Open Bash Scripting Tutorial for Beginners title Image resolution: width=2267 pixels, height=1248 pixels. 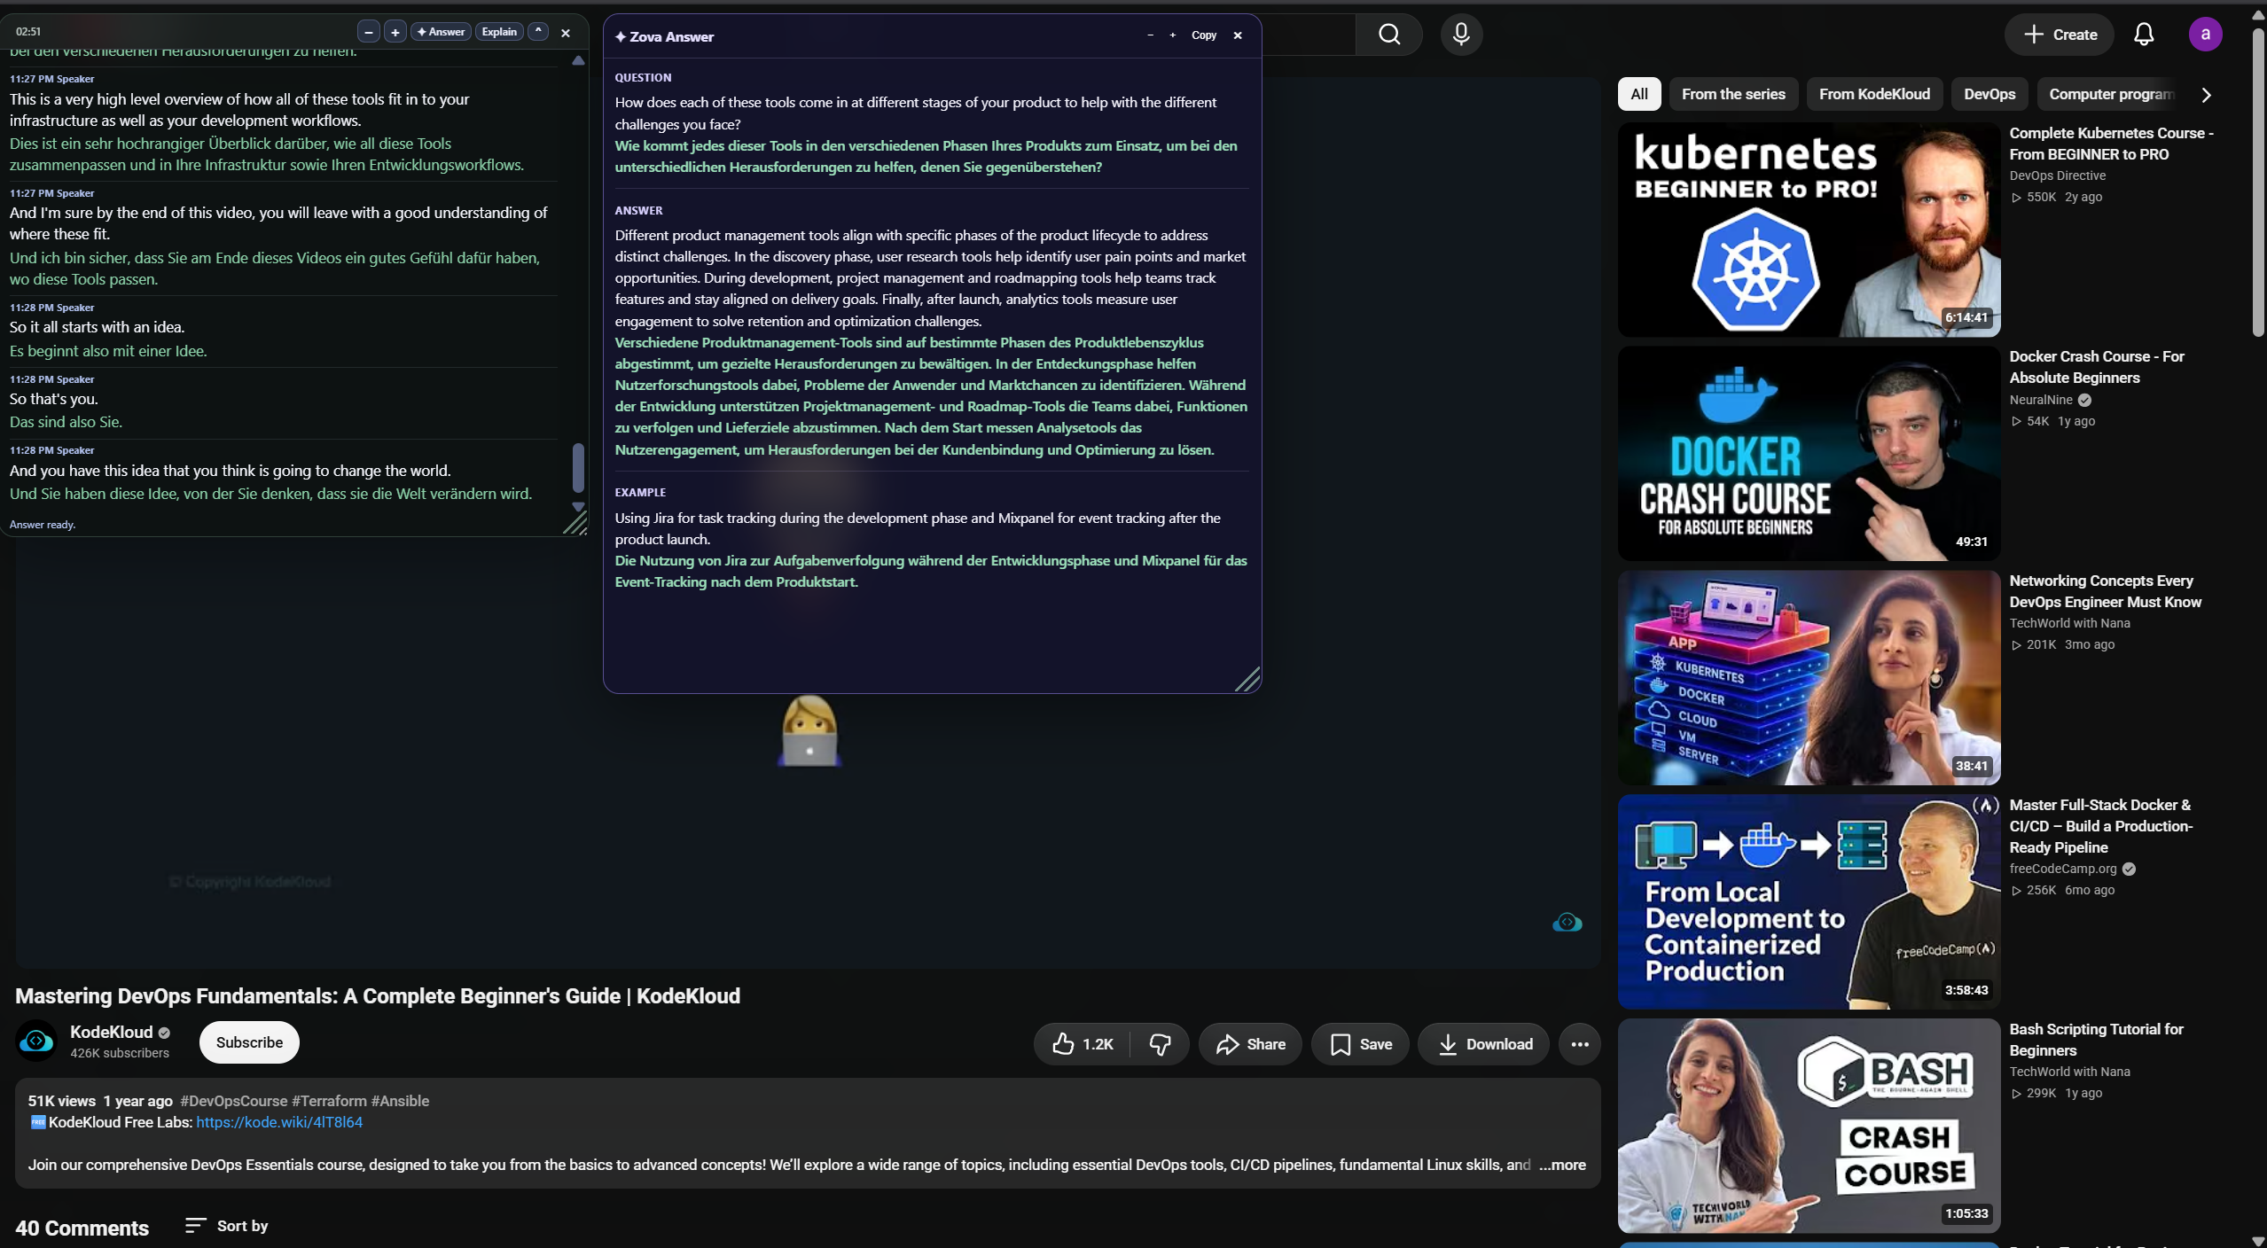[2097, 1040]
